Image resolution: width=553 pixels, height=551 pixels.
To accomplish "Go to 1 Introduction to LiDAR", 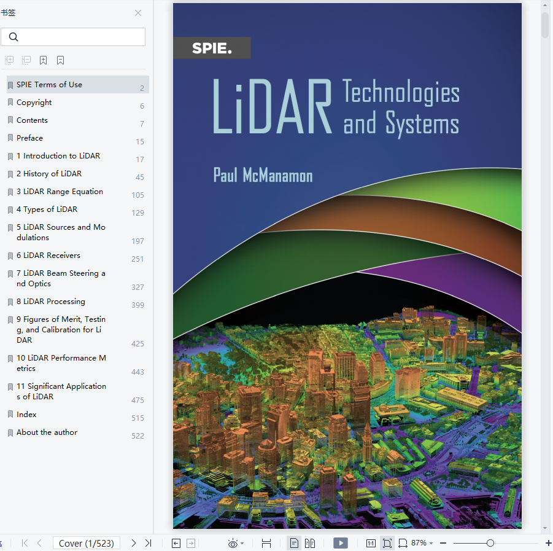I will click(78, 156).
